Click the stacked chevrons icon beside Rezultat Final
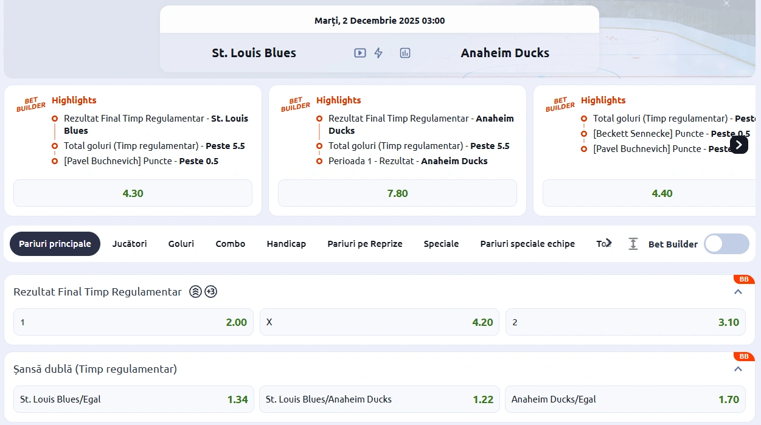This screenshot has height=425, width=761. [195, 292]
